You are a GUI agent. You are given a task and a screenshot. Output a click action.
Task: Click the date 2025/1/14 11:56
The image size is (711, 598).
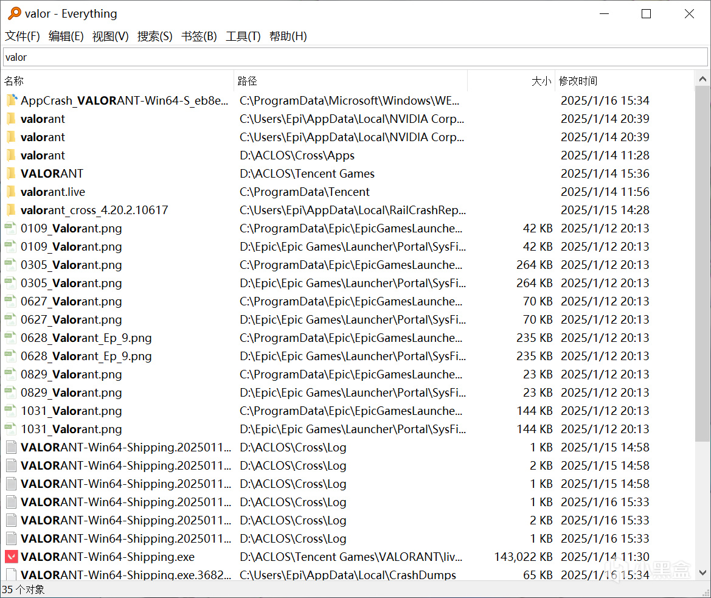pyautogui.click(x=605, y=192)
